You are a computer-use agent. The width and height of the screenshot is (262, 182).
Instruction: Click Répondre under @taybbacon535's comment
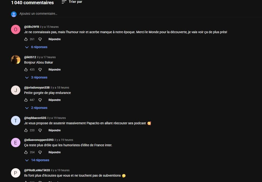pos(54,130)
